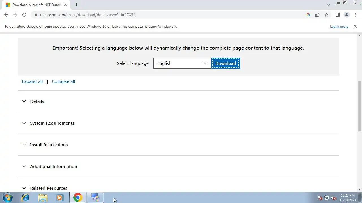Open the Learn more link
The image size is (362, 203).
click(x=339, y=26)
